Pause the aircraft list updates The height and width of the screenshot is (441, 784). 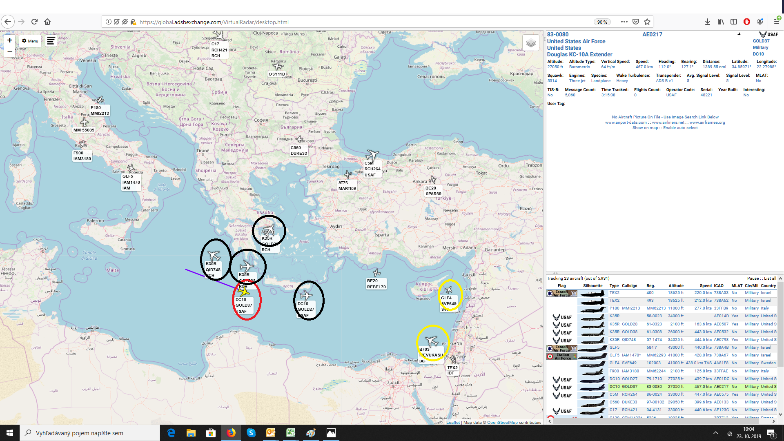point(753,278)
